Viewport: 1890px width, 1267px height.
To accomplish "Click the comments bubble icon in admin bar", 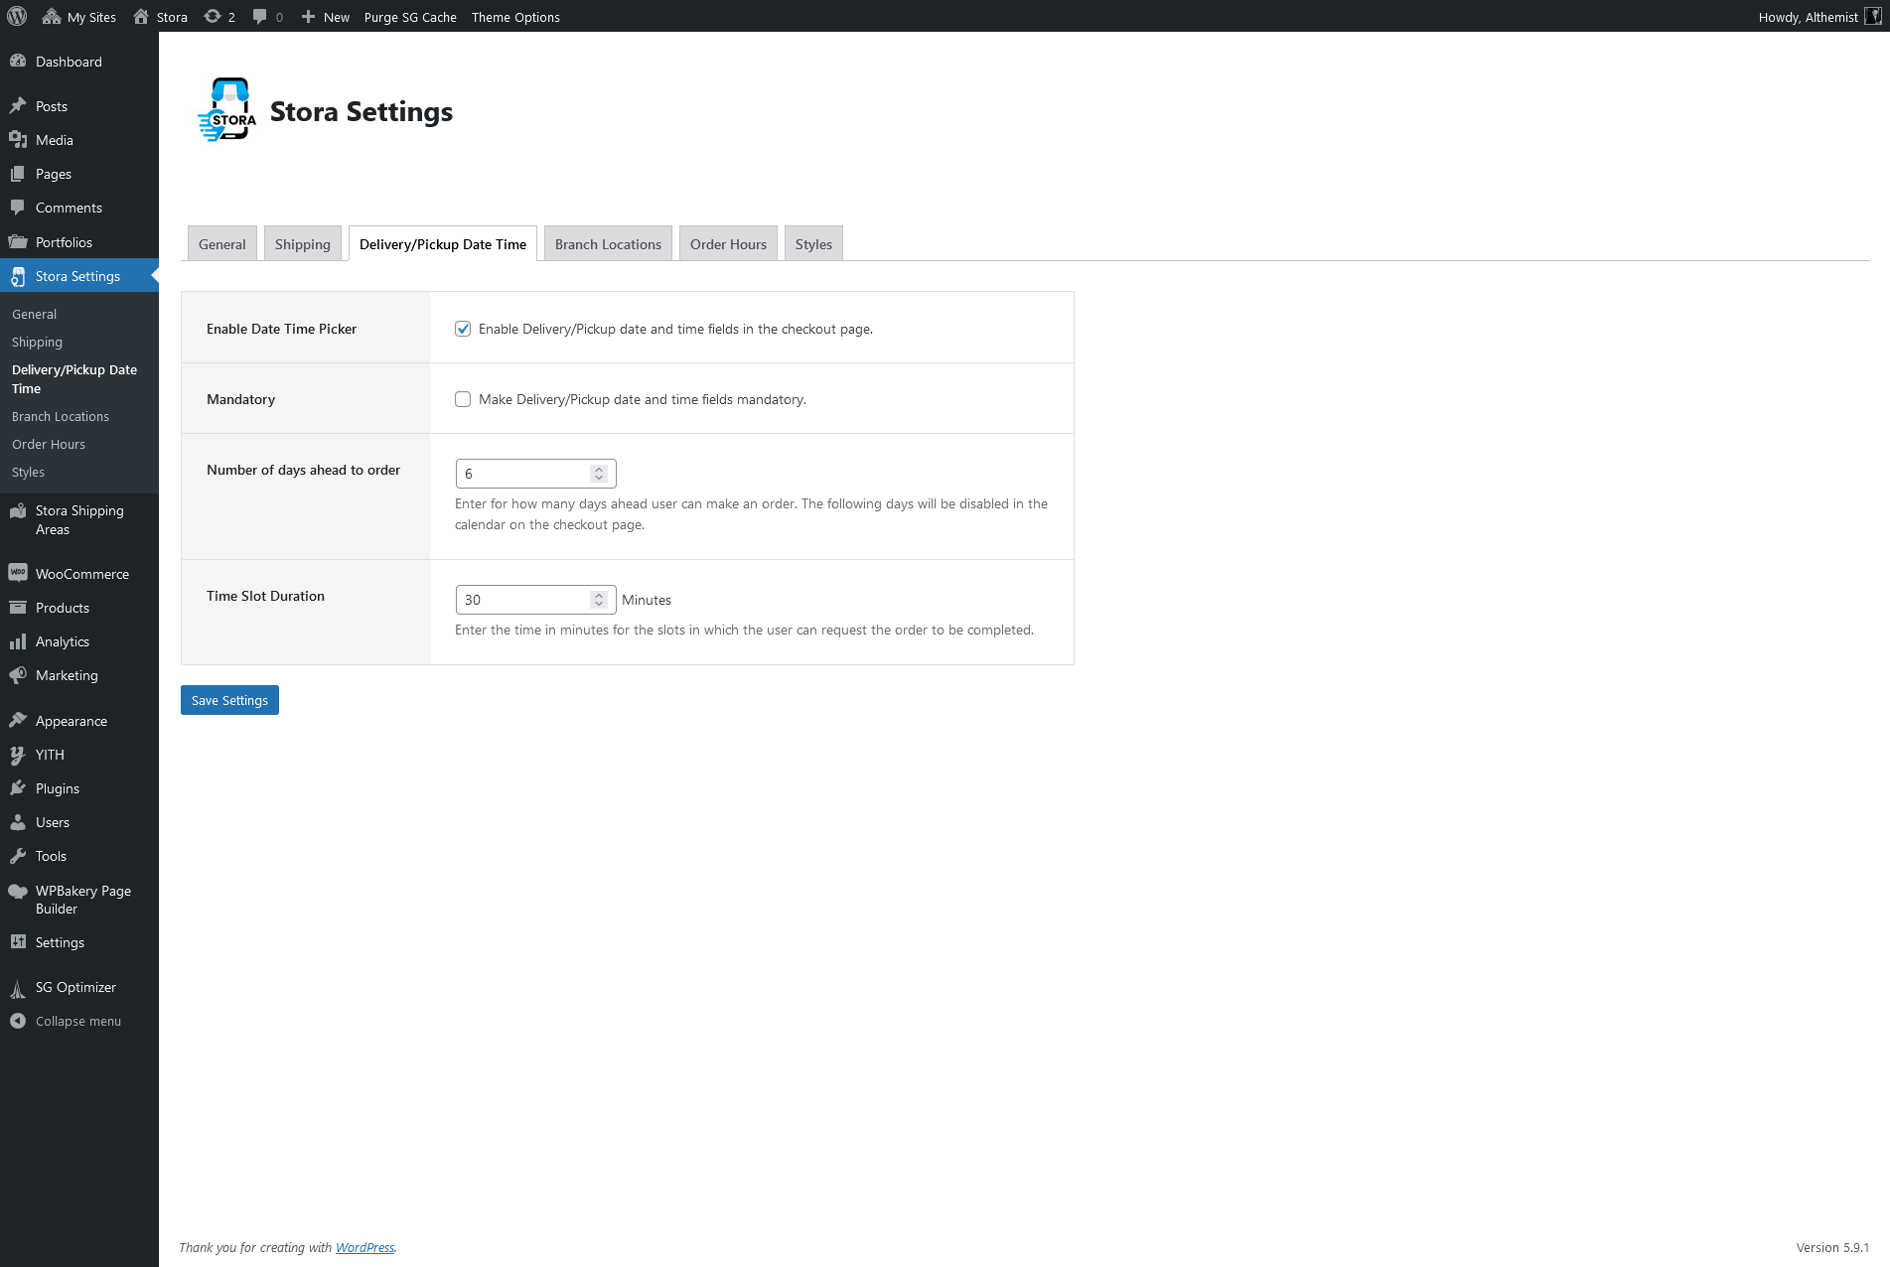I will (260, 16).
